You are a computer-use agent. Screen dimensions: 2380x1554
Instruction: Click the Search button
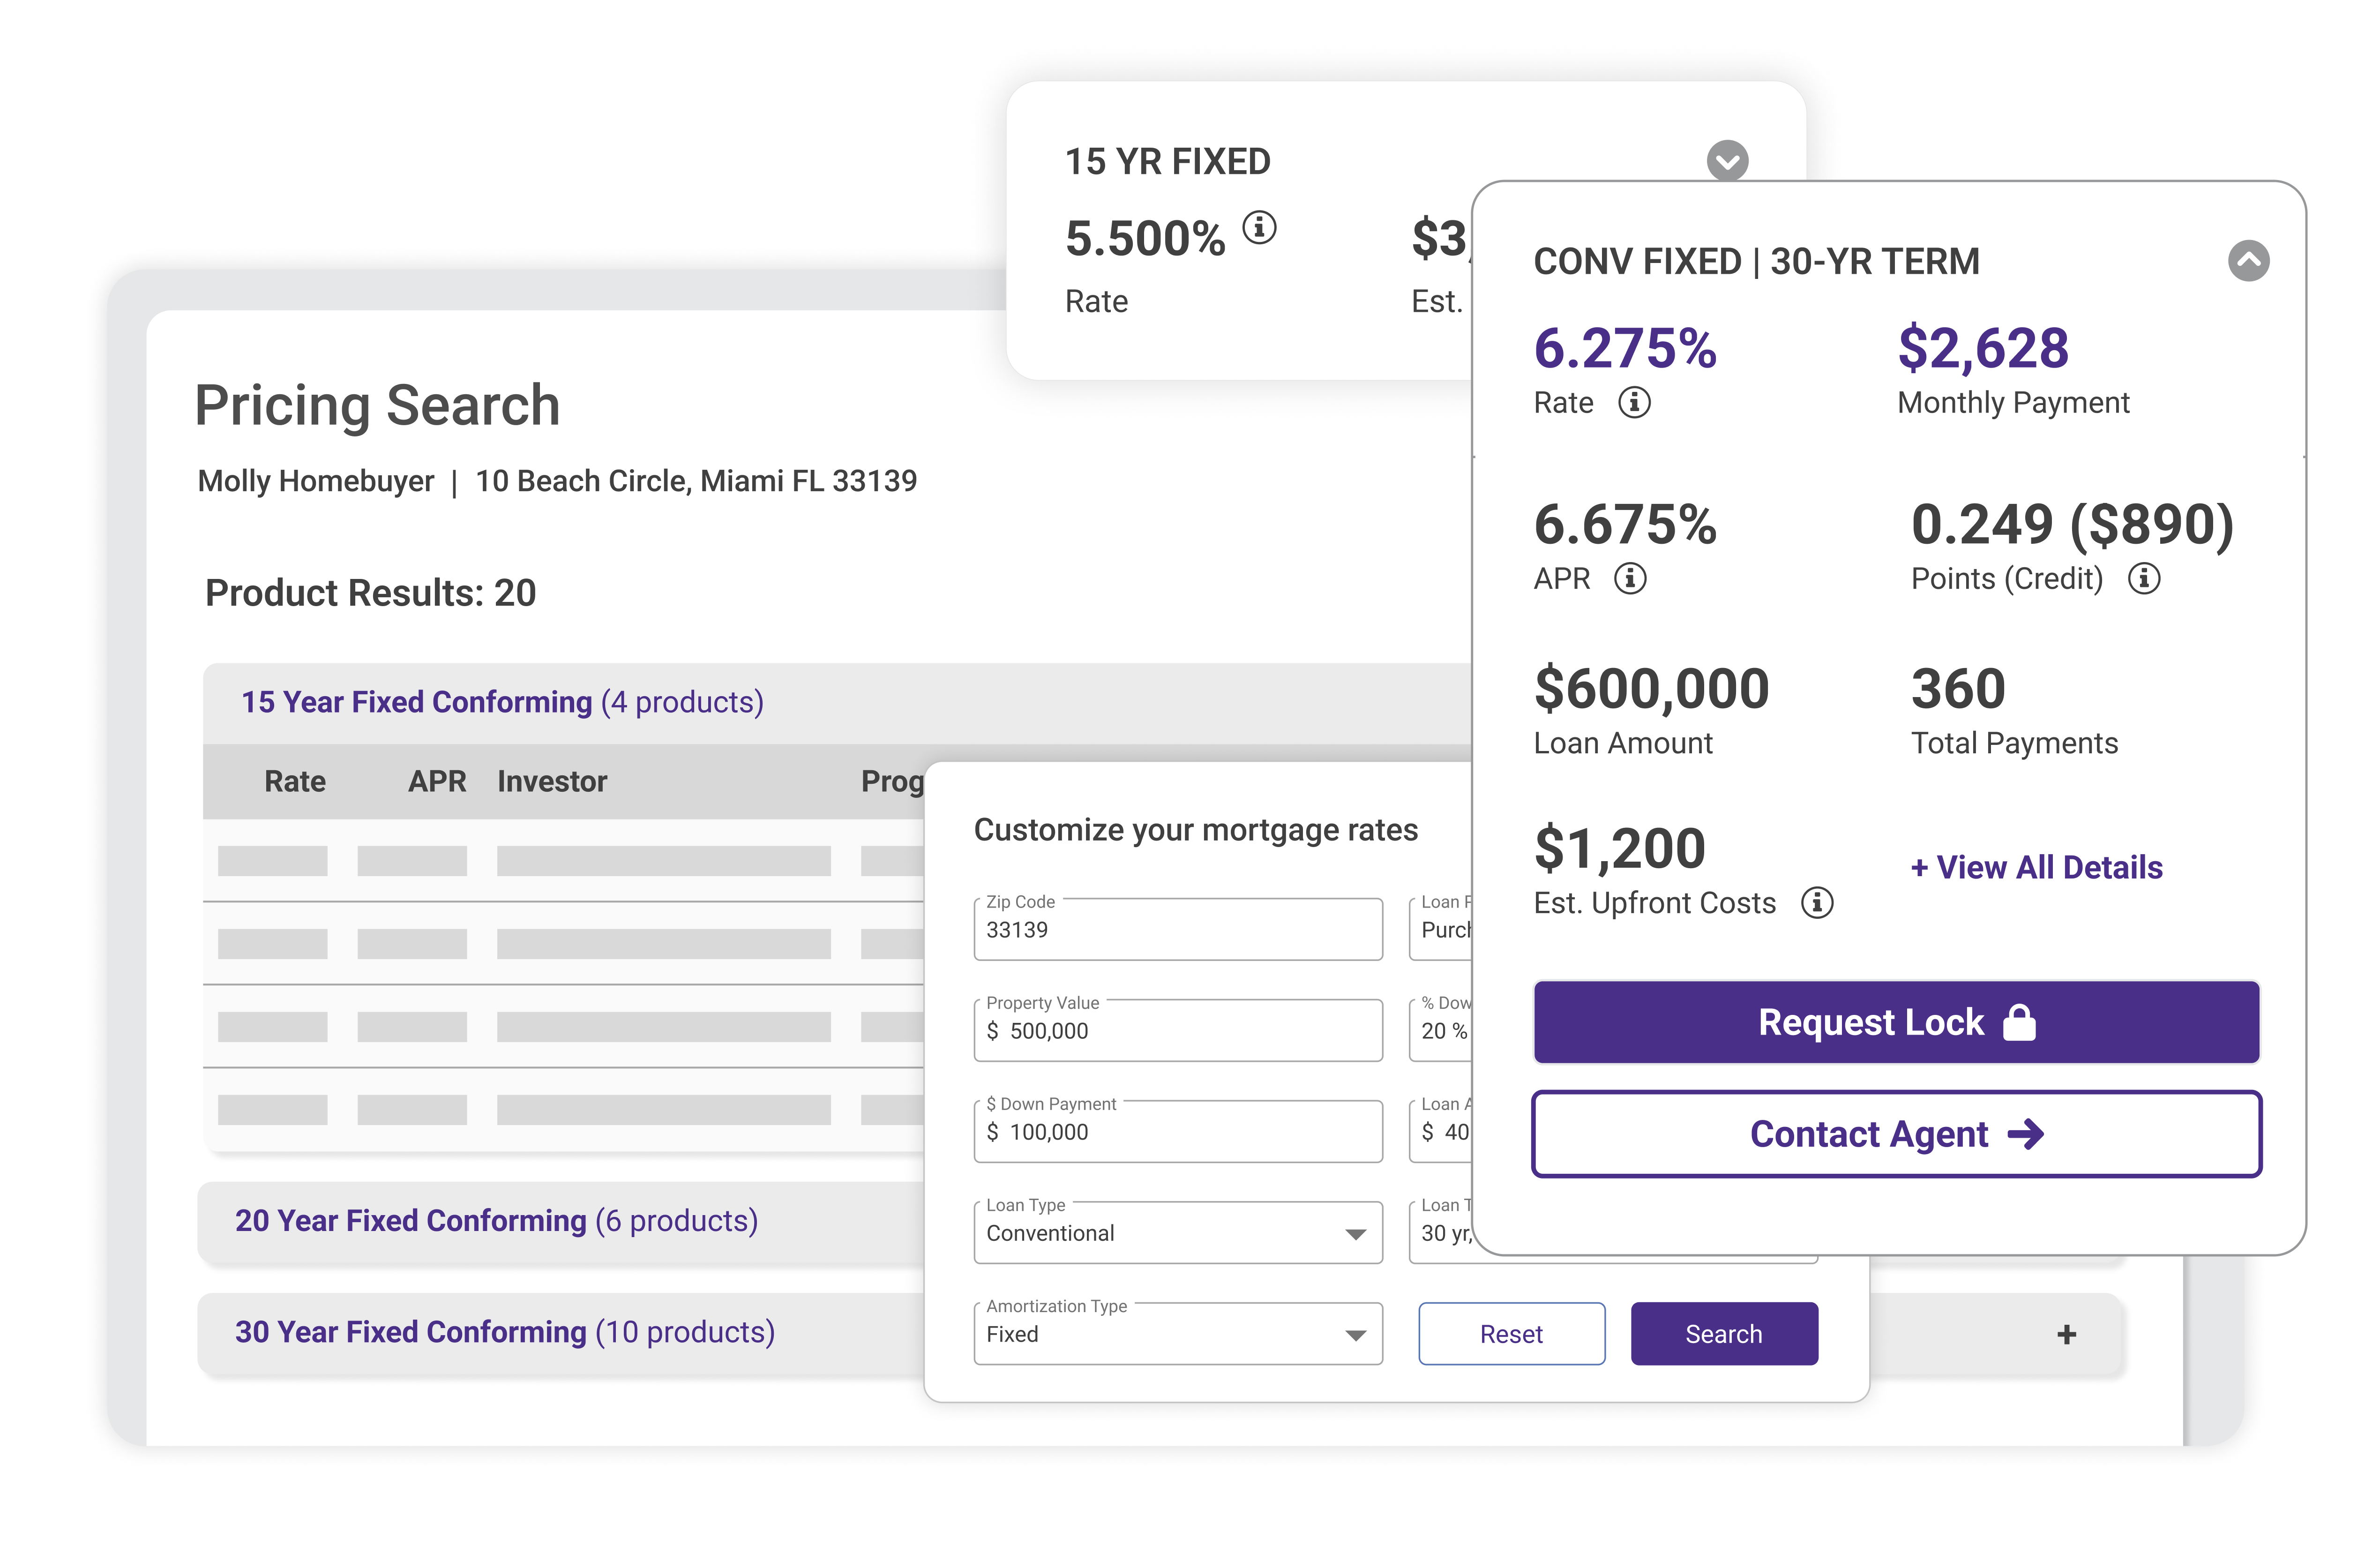(1724, 1334)
